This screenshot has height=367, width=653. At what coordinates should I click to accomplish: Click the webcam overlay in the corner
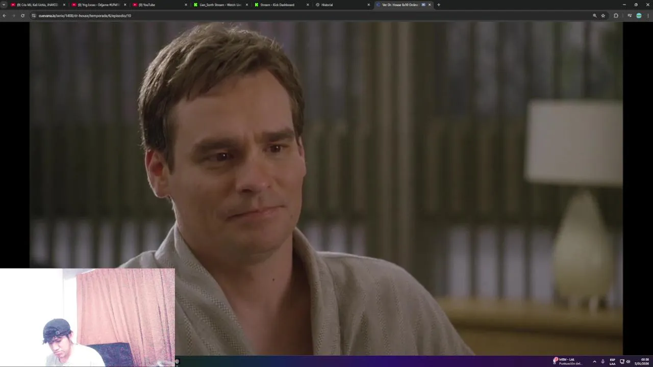pos(87,318)
